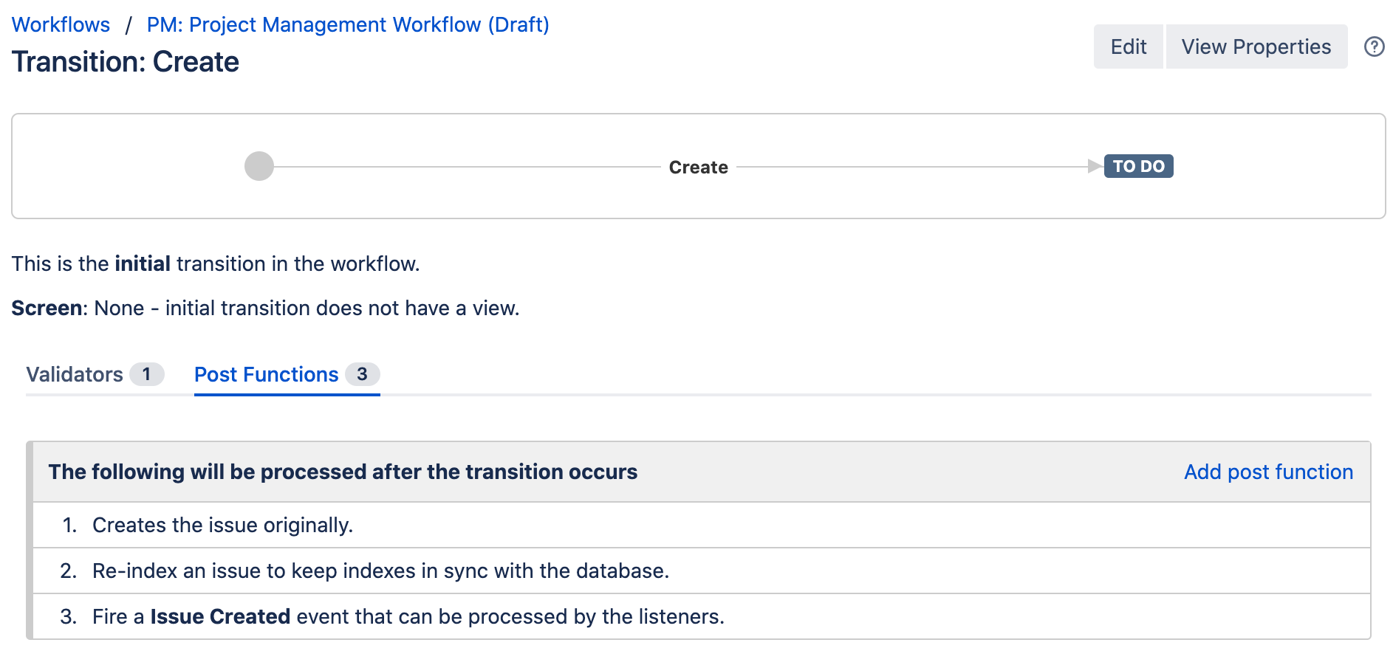Select the 'Creates the issue originally' row
This screenshot has width=1393, height=651.
[x=222, y=525]
